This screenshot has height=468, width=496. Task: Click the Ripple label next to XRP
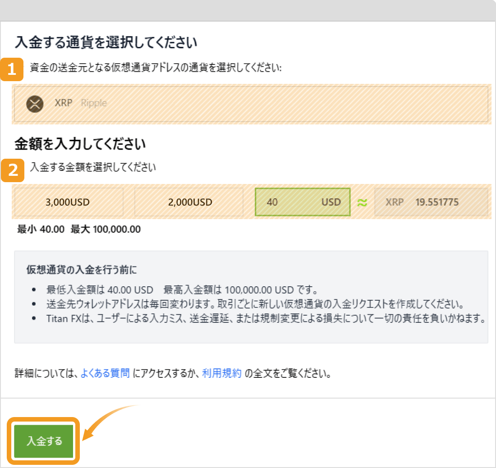93,103
